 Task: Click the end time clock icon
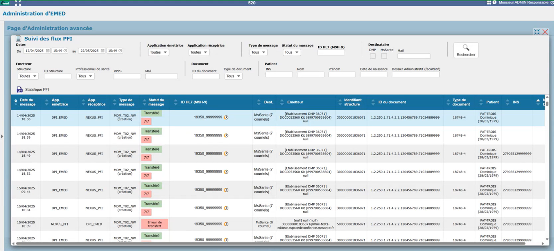pyautogui.click(x=120, y=51)
